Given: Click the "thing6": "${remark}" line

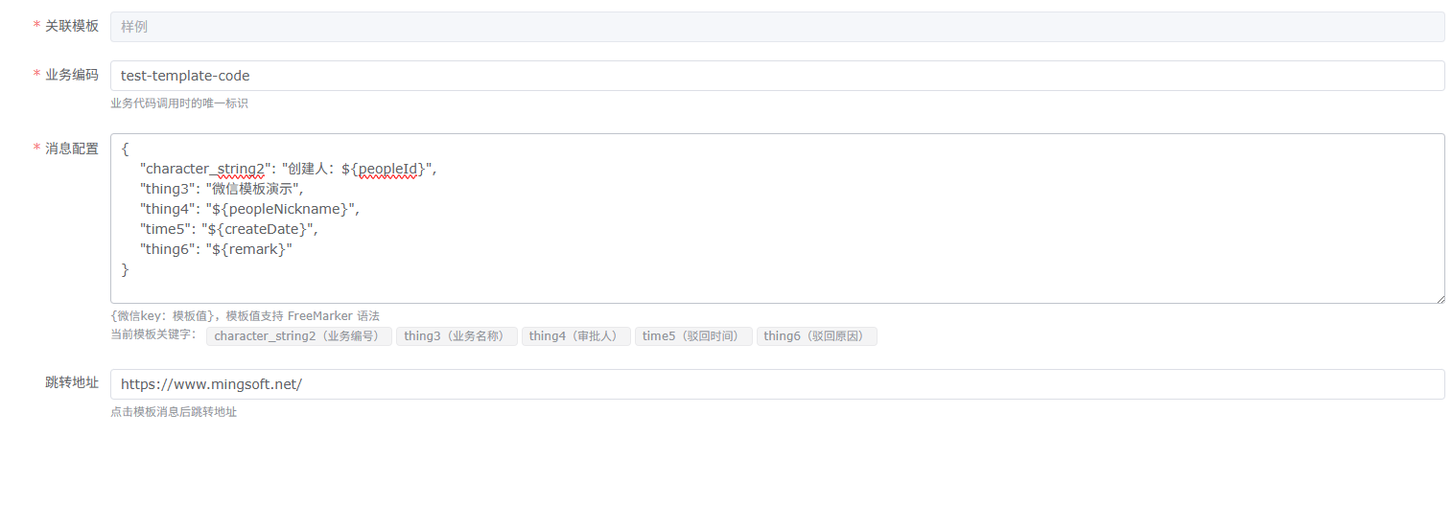Looking at the screenshot, I should point(216,249).
